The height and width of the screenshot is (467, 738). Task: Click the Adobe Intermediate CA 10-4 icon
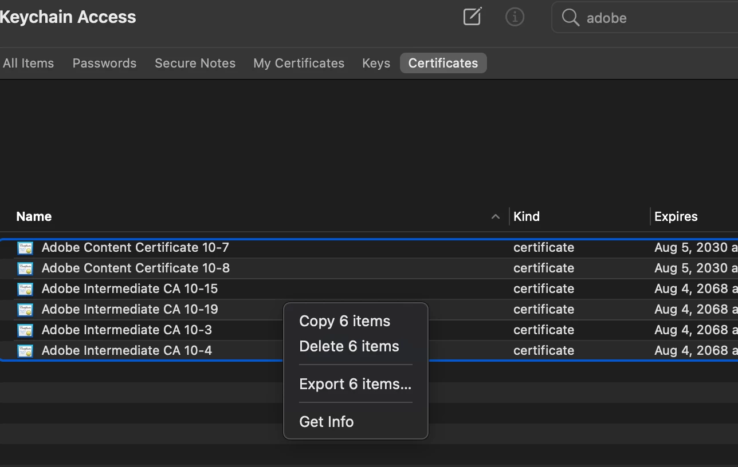point(25,351)
